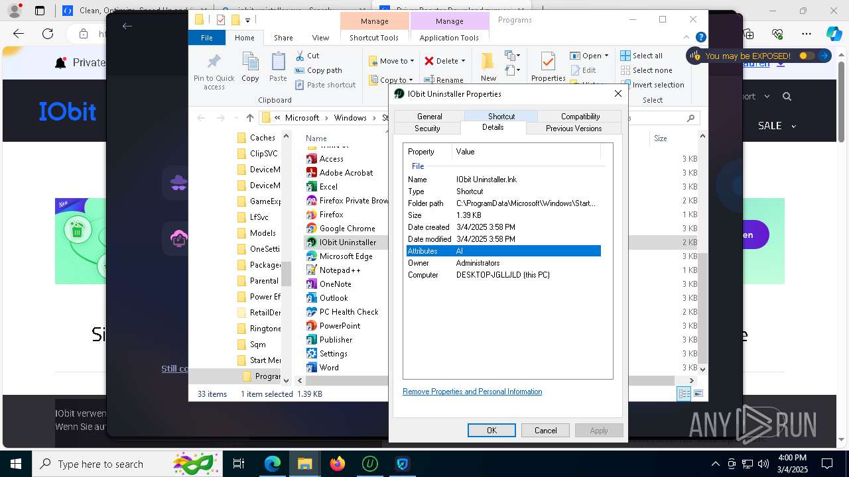Open the Copy to dropdown
Image resolution: width=849 pixels, height=477 pixels.
[x=391, y=80]
